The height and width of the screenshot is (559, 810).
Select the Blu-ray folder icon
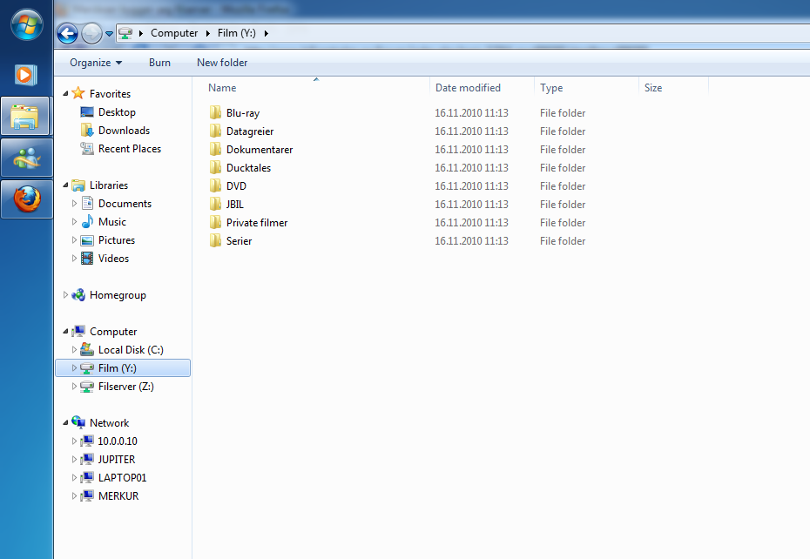pos(215,112)
